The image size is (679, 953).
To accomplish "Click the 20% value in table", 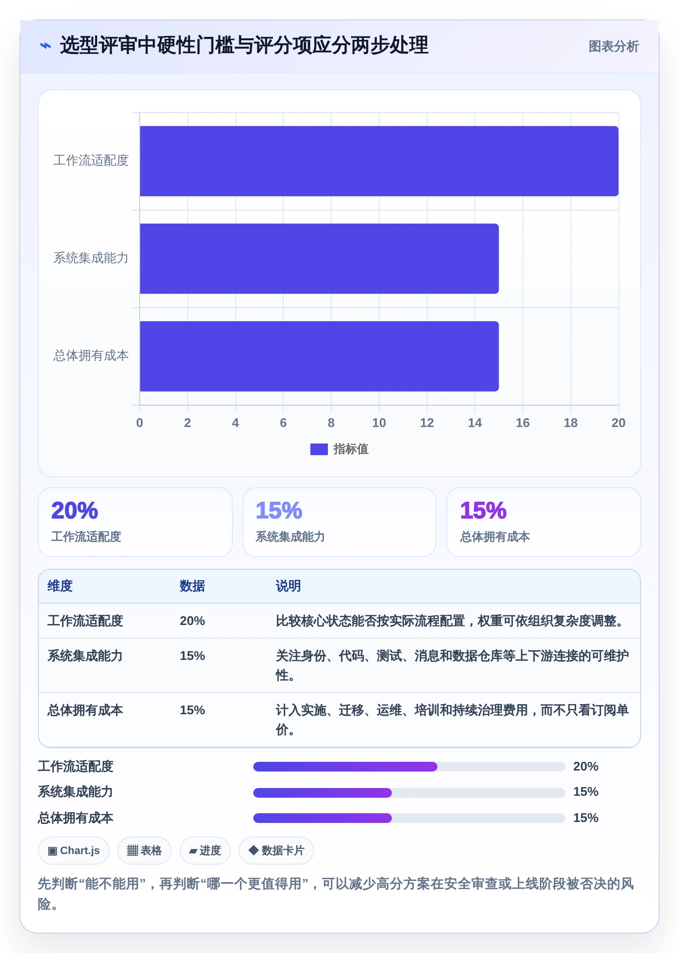I will coord(193,621).
